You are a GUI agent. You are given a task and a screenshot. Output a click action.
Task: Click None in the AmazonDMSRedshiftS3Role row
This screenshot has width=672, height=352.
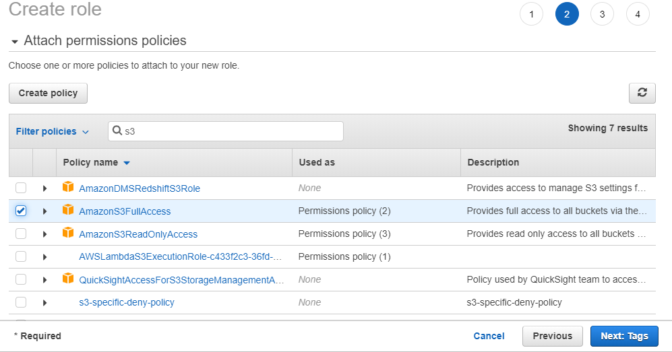tap(309, 188)
